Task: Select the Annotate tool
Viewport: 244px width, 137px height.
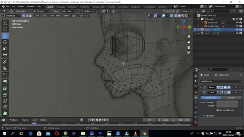Action: pyautogui.click(x=5, y=62)
